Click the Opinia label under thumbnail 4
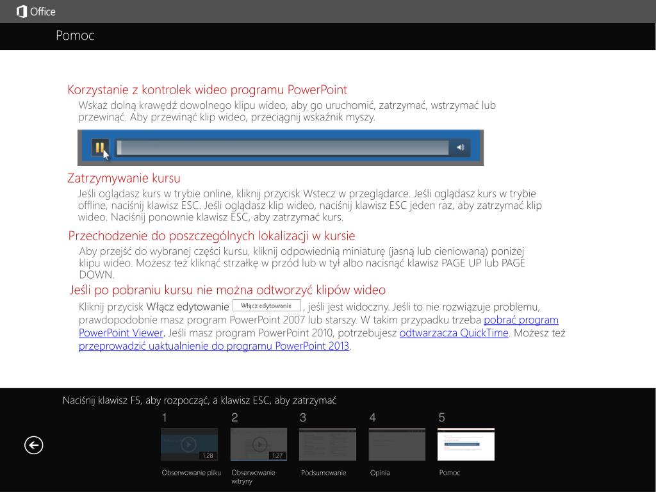 click(x=380, y=473)
